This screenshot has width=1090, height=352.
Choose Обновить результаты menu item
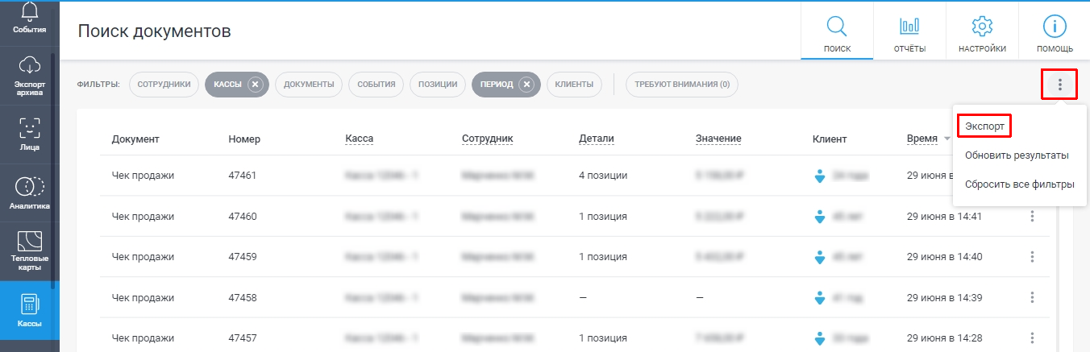1017,155
